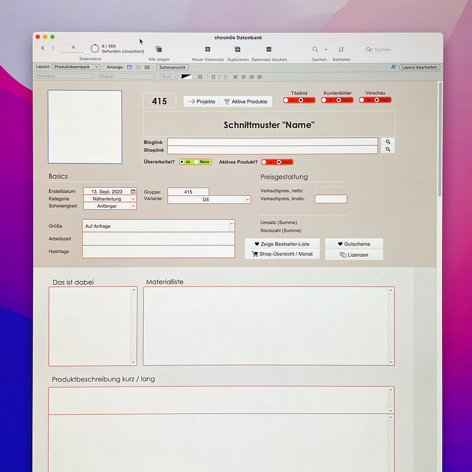The image size is (472, 472).
Task: Click Materialliste scroll down arrow
Action: point(391,362)
